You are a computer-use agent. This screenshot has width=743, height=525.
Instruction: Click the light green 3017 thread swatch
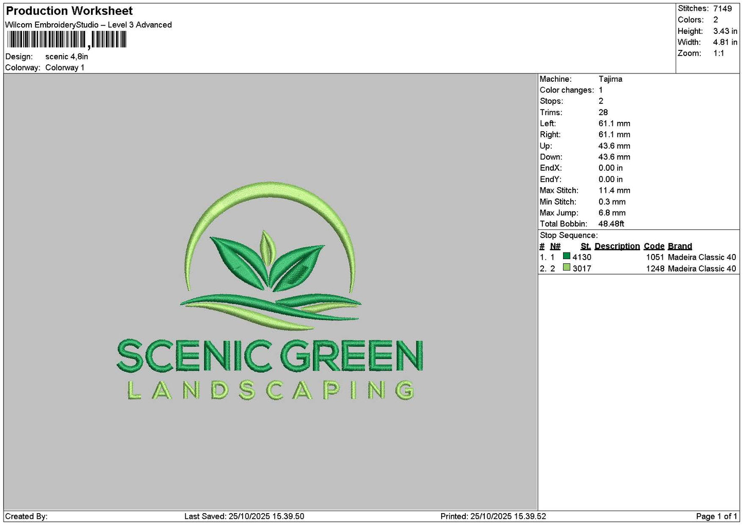[567, 267]
